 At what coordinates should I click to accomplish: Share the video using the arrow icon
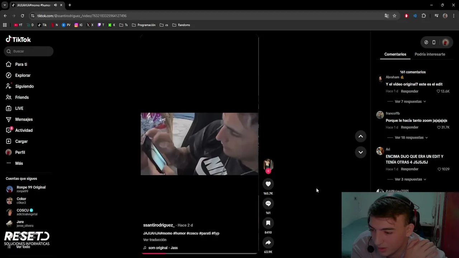pyautogui.click(x=268, y=243)
